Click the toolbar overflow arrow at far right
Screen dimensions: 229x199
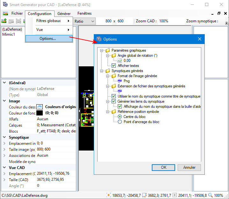coord(226,23)
